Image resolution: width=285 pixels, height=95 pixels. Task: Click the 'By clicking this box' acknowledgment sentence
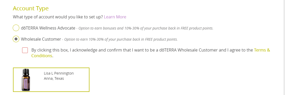click(x=151, y=53)
